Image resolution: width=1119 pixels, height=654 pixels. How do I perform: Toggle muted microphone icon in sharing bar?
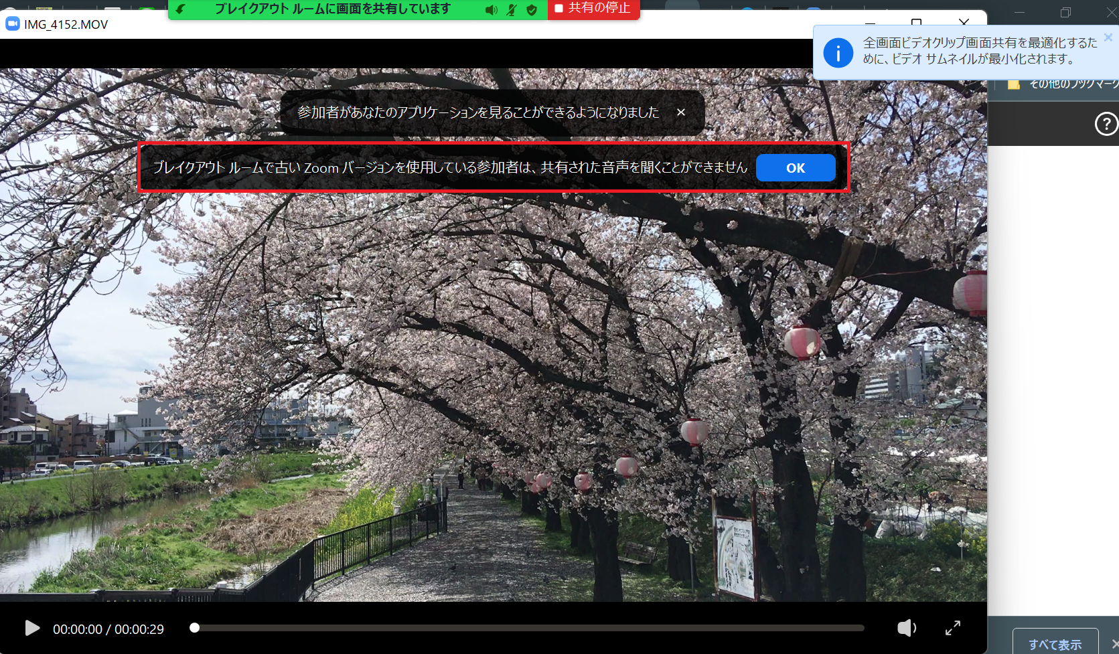512,10
